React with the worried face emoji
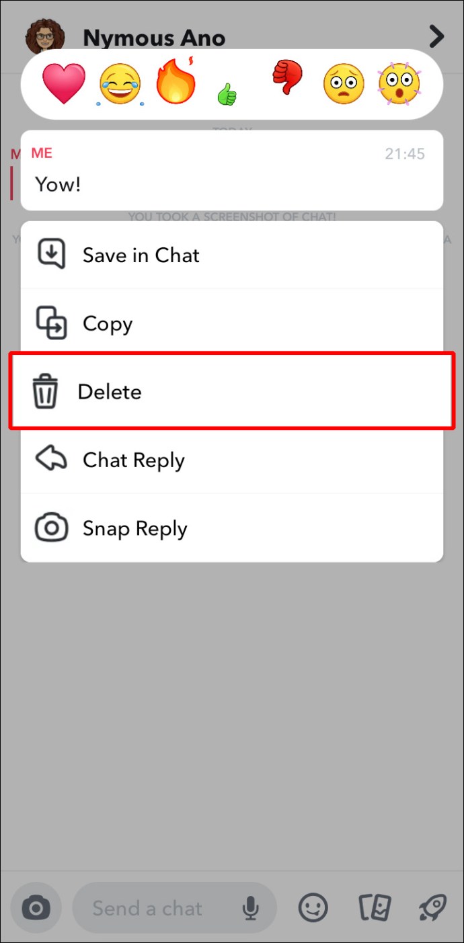The height and width of the screenshot is (943, 464). 343,84
